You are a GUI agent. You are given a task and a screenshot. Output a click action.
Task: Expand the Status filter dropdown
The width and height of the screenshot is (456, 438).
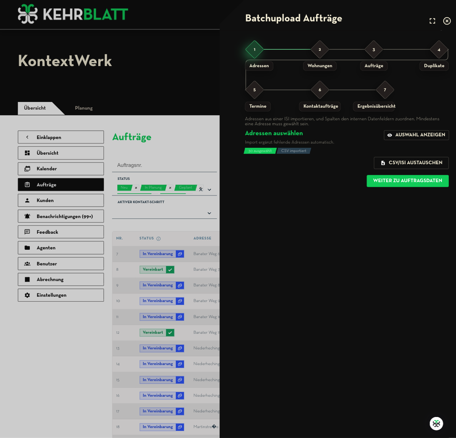point(209,190)
